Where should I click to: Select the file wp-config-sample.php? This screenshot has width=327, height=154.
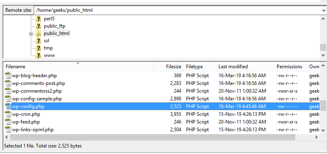37,99
